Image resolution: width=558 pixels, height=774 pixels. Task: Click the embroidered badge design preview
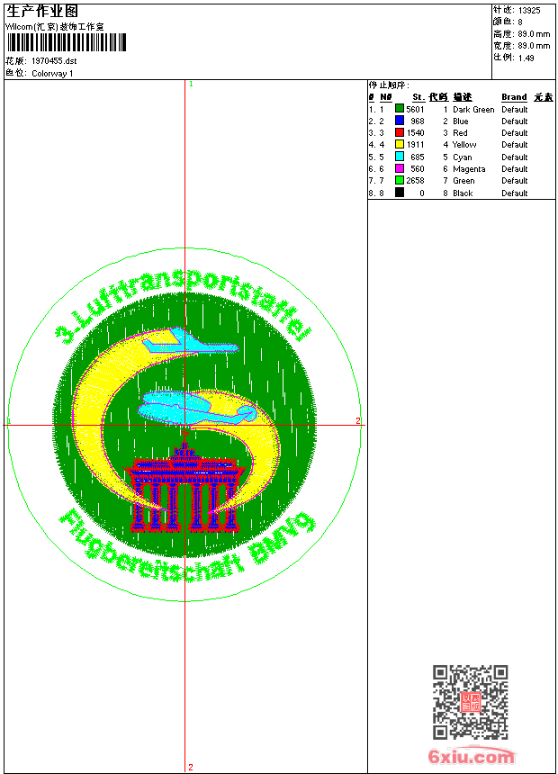coord(184,426)
